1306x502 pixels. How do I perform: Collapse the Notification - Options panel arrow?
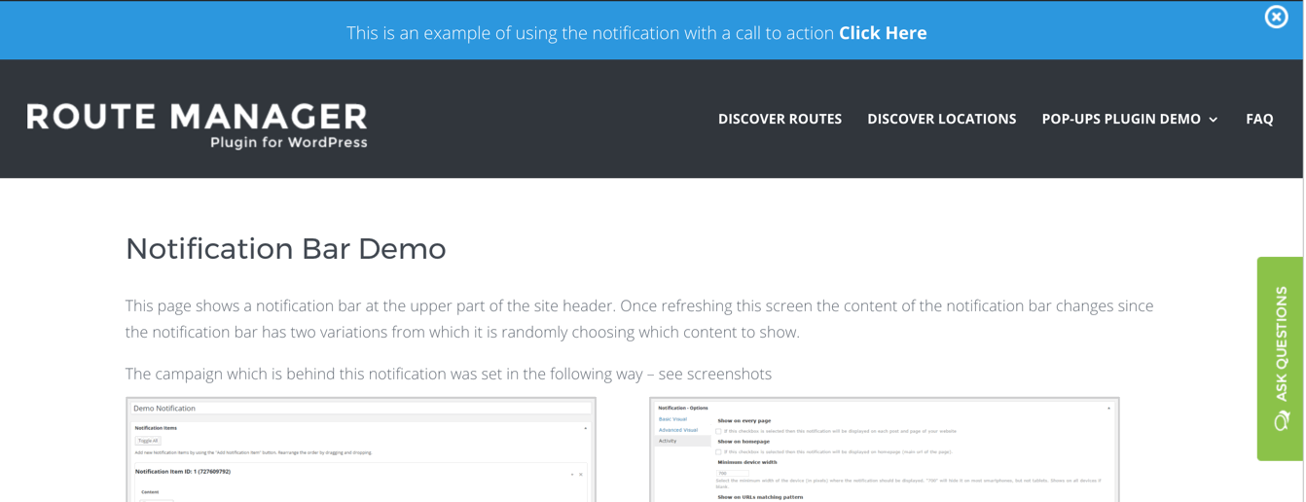pos(1108,409)
